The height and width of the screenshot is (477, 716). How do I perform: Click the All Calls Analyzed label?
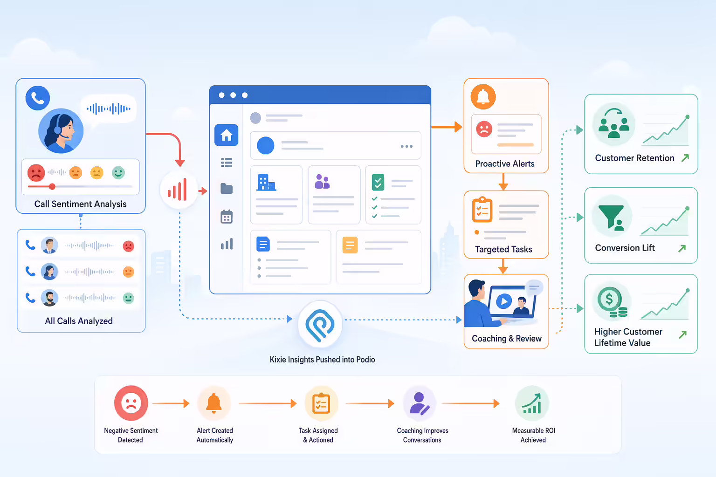point(79,321)
